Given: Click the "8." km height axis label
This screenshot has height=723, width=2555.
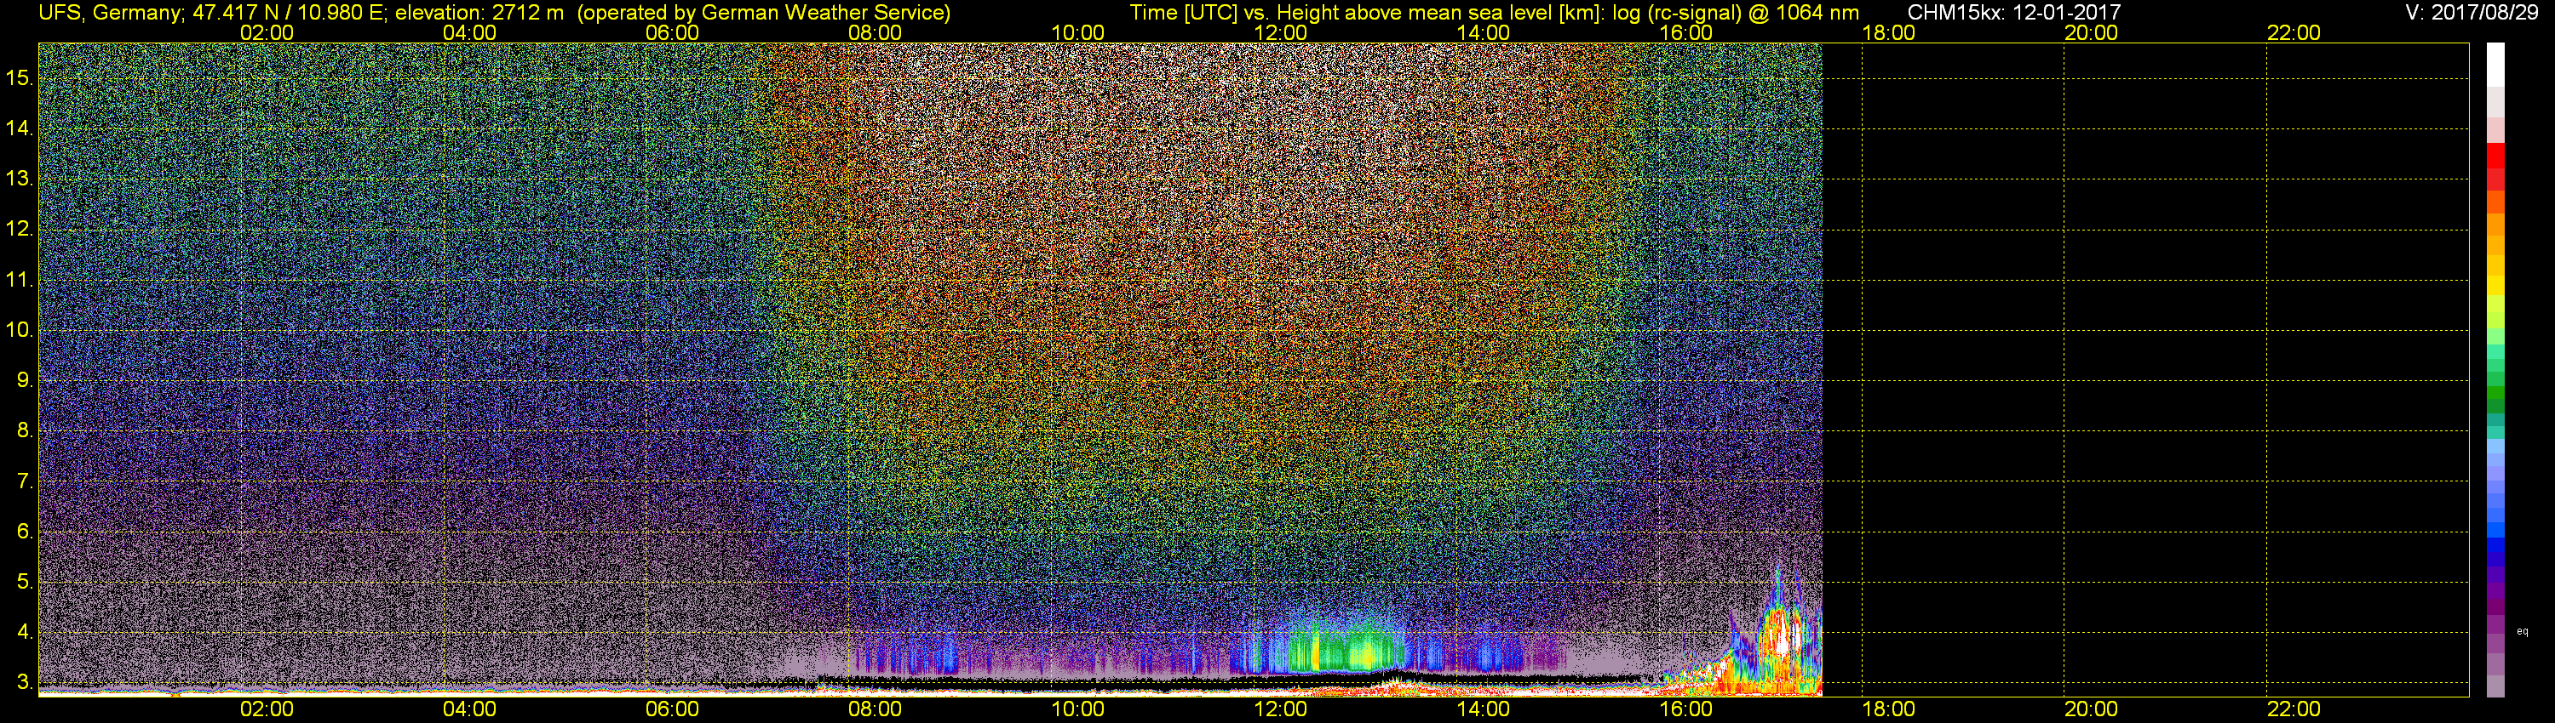Looking at the screenshot, I should pos(24,431).
